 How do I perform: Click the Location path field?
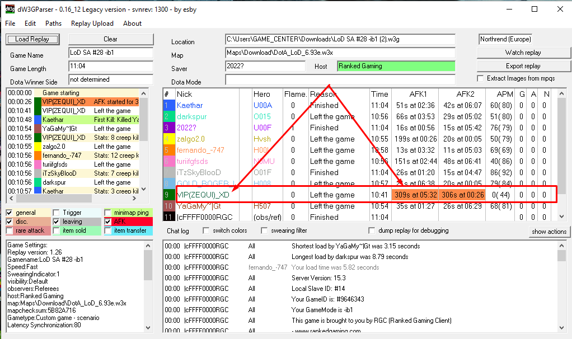pyautogui.click(x=340, y=39)
